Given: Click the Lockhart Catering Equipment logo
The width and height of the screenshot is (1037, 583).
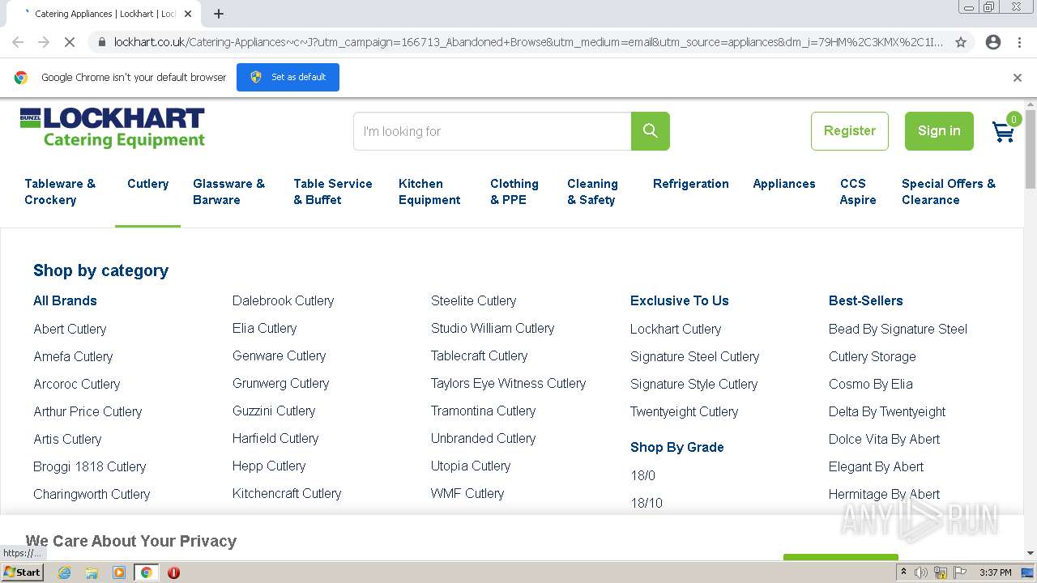Looking at the screenshot, I should coord(113,129).
